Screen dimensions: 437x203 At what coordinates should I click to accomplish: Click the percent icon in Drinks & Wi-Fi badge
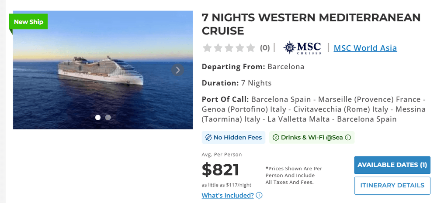point(276,138)
